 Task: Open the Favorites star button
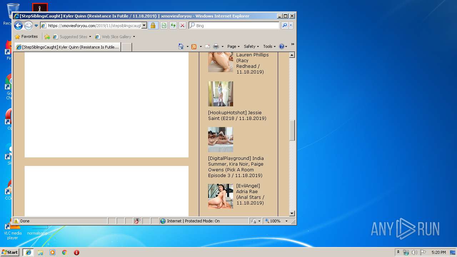tap(26, 36)
